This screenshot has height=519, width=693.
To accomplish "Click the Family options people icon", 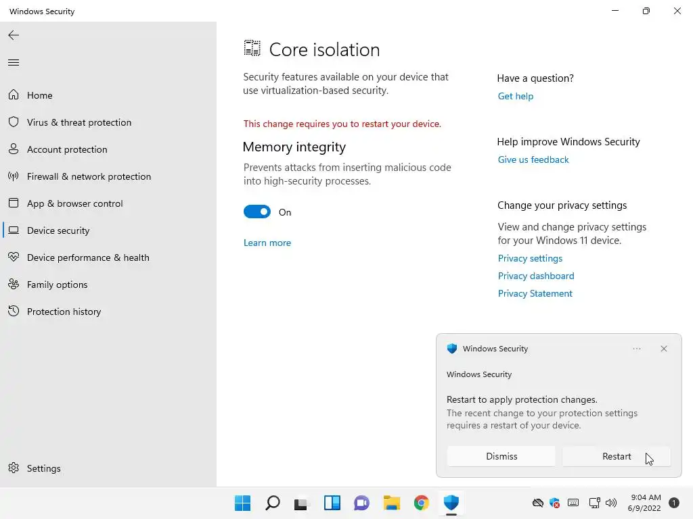I will pos(14,285).
